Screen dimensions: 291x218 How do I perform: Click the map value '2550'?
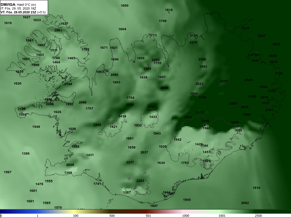pos(164,88)
